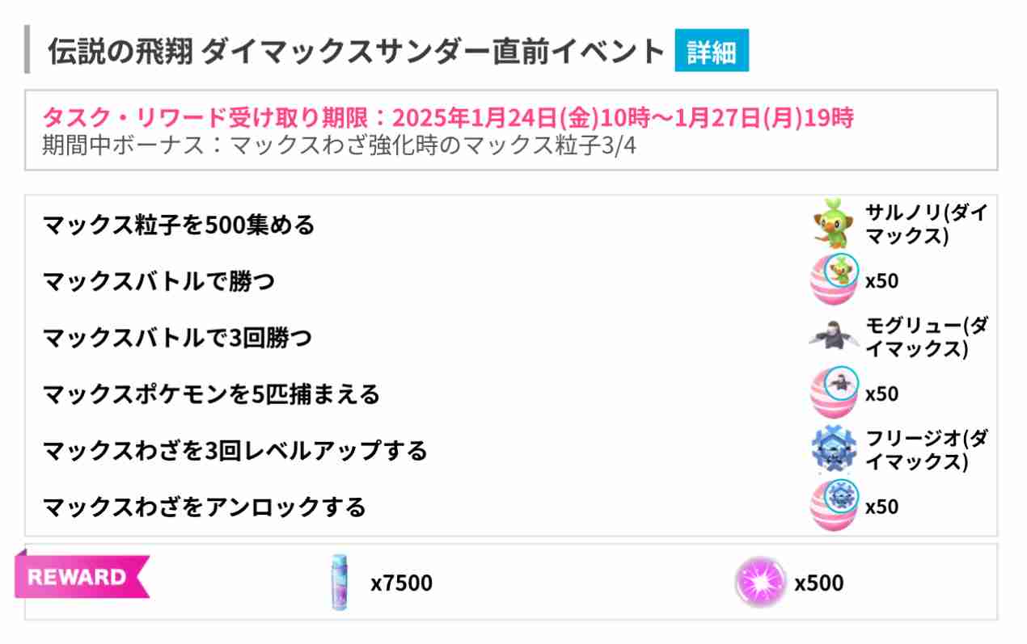Select task マックスわざをアンロックする
1027x644 pixels.
[204, 507]
